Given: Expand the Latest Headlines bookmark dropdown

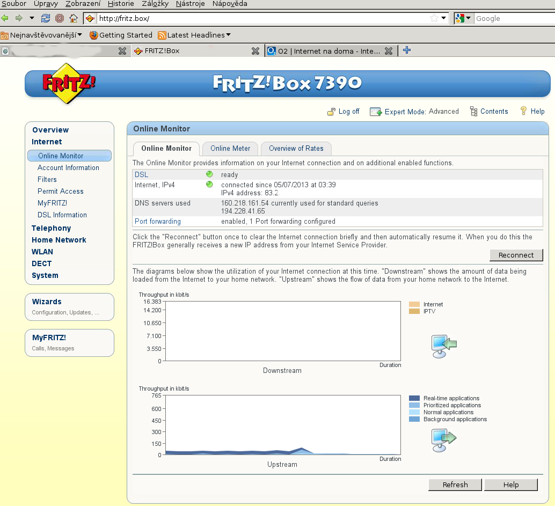Looking at the screenshot, I should (229, 35).
